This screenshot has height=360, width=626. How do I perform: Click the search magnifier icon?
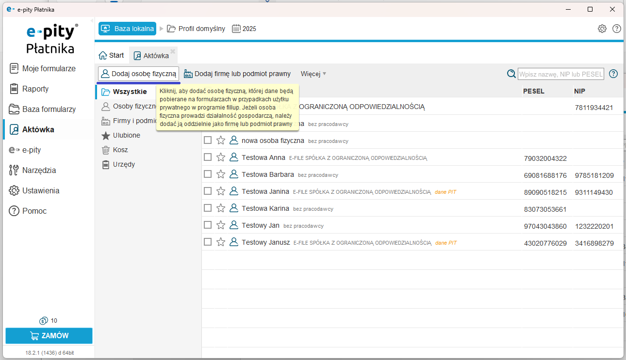click(x=511, y=74)
